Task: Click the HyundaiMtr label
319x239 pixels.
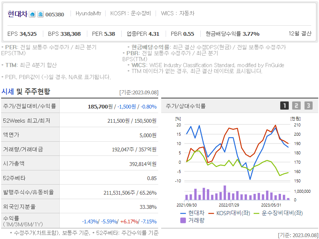Action: (x=88, y=13)
